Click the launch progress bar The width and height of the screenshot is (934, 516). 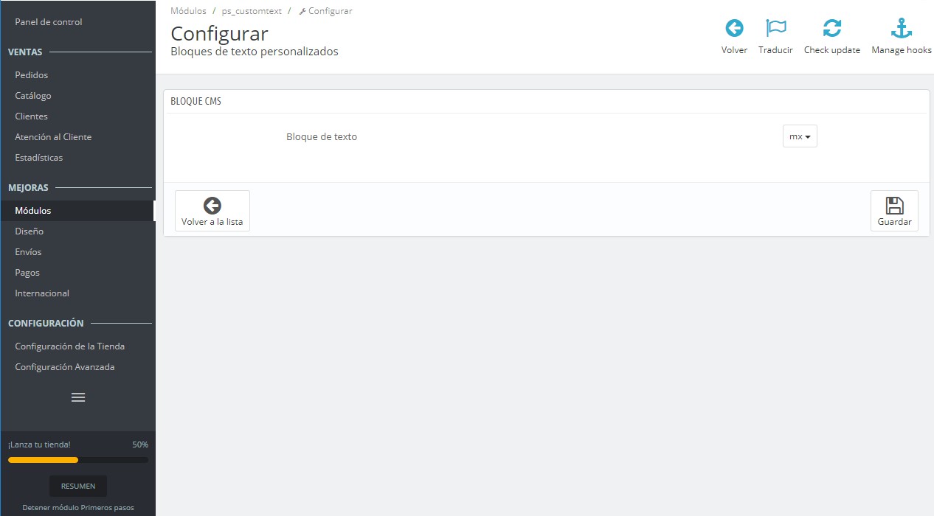click(x=78, y=460)
